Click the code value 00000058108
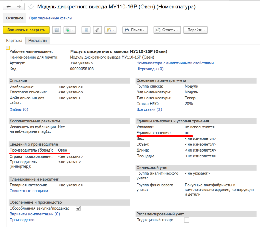This screenshot has height=227, width=260. click(82, 69)
